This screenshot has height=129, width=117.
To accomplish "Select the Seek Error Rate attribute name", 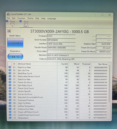I will [x=24, y=79].
